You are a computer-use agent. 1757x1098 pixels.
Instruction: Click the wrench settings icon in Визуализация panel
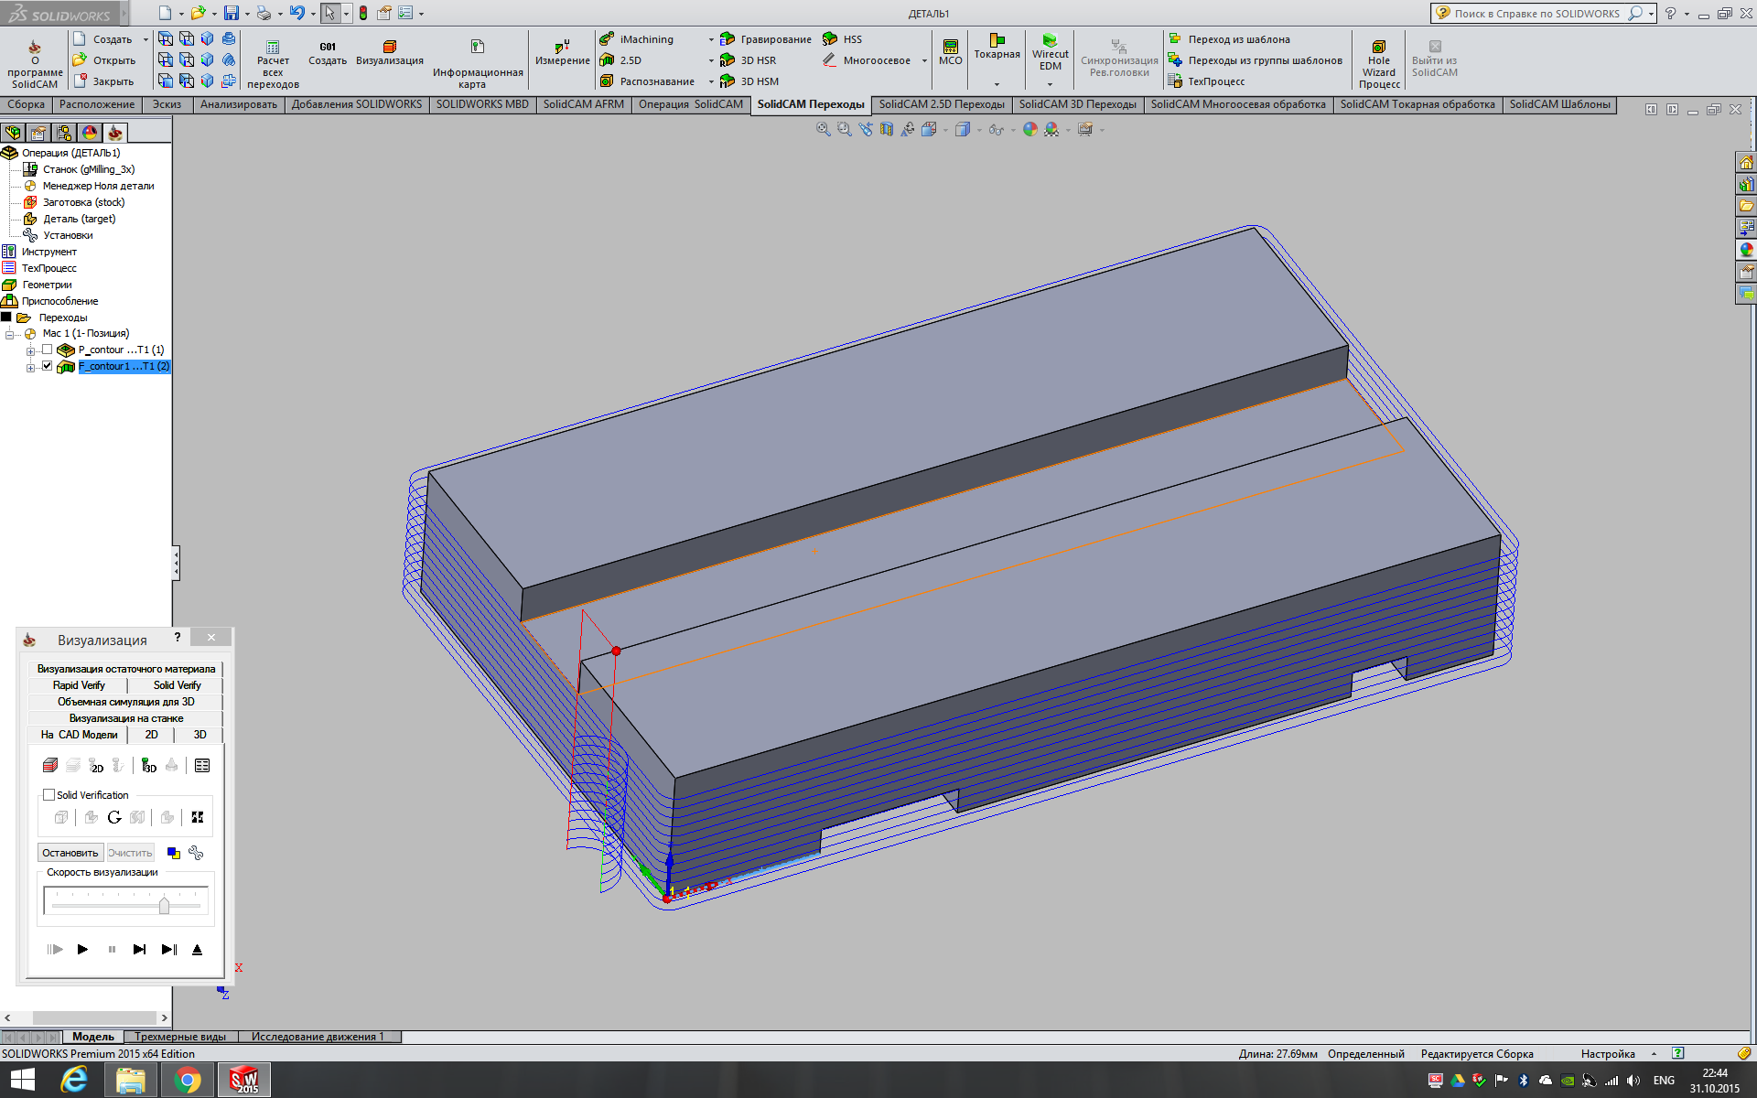(196, 853)
